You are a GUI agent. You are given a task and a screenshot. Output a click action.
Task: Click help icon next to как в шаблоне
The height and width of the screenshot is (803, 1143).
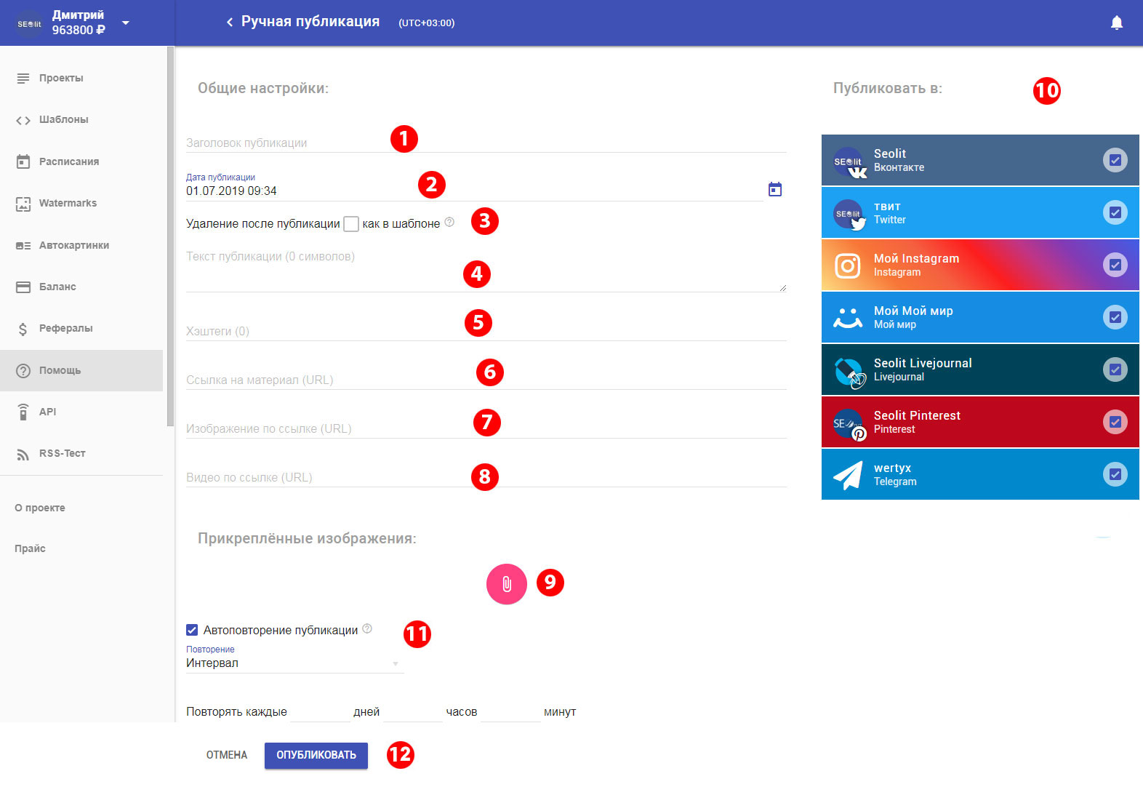point(449,223)
